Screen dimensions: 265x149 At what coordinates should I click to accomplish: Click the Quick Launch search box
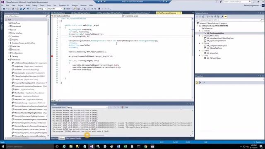237,2
